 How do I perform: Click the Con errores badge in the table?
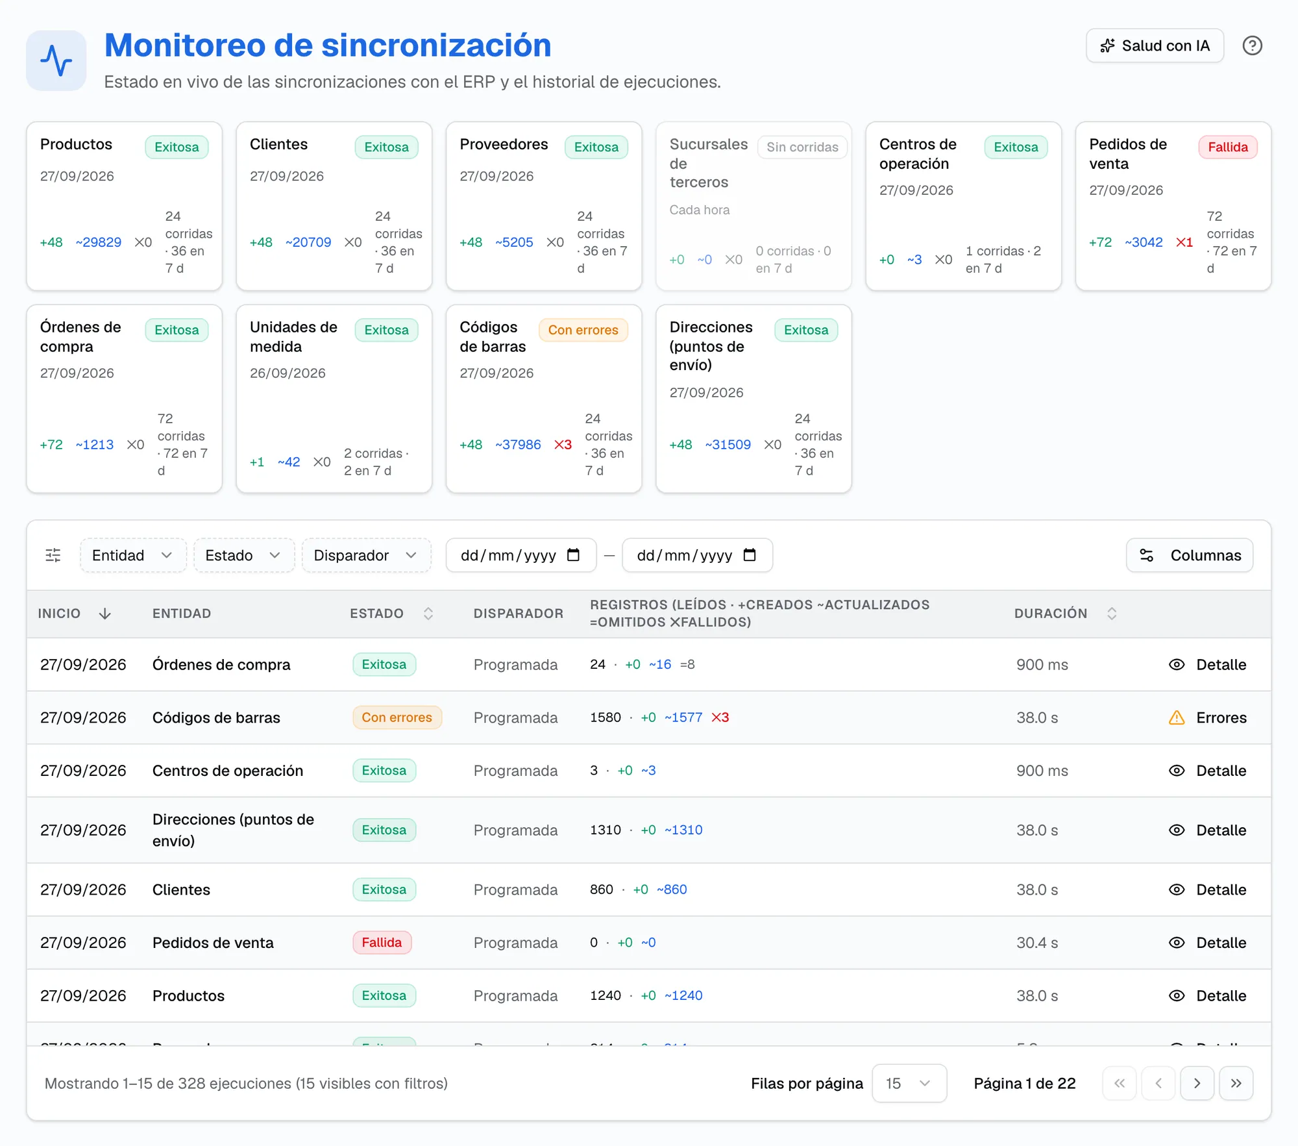point(397,717)
